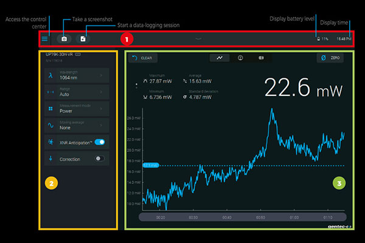Start a data-logging session

[83, 39]
